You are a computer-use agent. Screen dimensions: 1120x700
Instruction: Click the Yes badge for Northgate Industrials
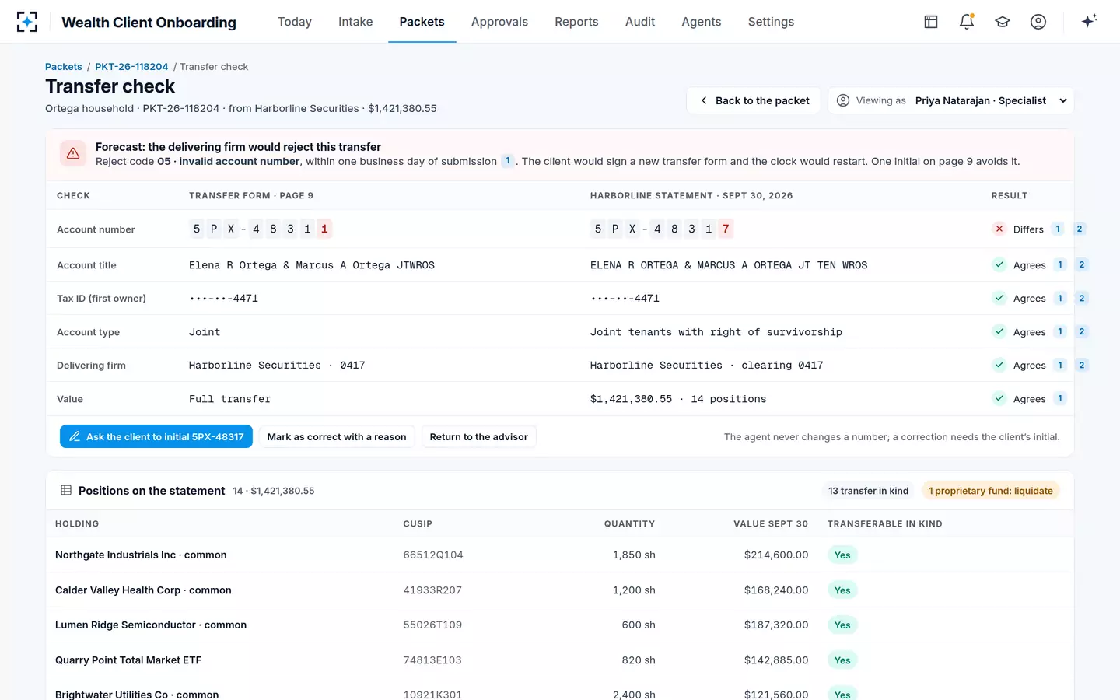point(842,555)
